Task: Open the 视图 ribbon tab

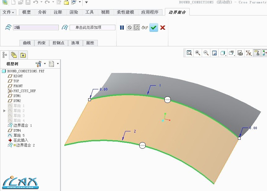Action: coord(105,12)
